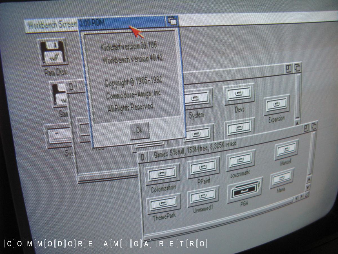Click depth gadget on the ROM dialog

172,21
